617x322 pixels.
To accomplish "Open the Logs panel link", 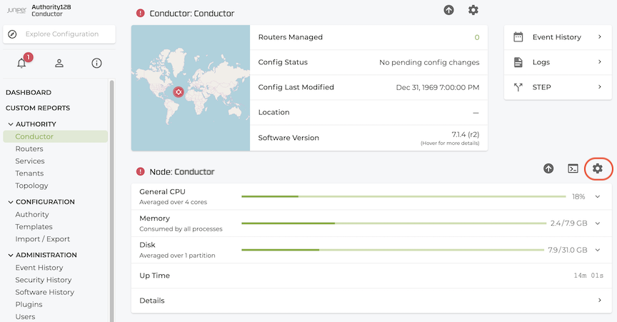I will [x=558, y=62].
